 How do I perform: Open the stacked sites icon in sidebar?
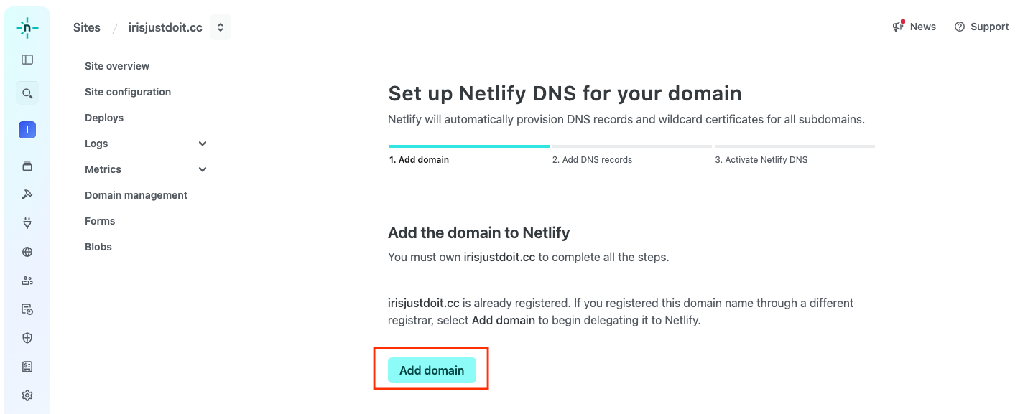[27, 166]
